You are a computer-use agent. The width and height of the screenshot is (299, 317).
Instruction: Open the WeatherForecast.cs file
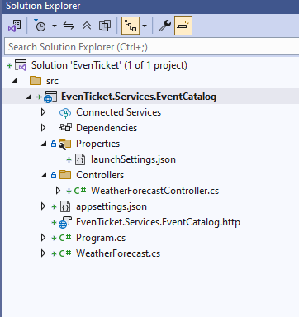(x=118, y=253)
